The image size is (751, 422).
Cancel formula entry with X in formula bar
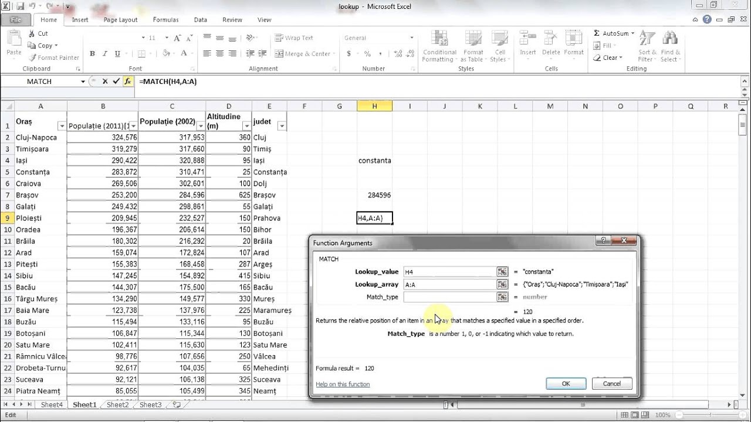pos(105,81)
